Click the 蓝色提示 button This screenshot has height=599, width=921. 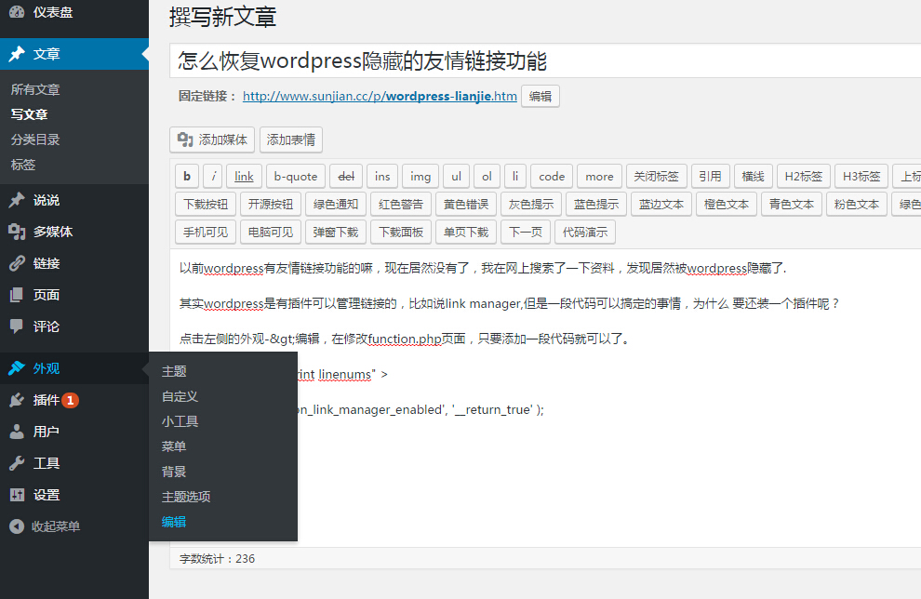[x=596, y=204]
